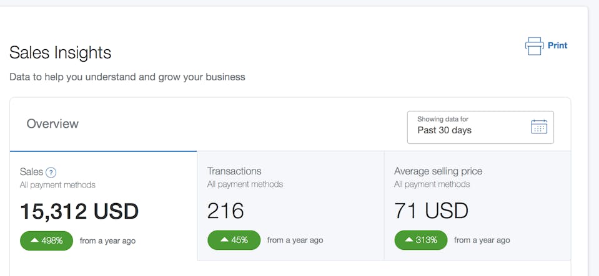Click the 71 USD average price value
This screenshot has height=276, width=599.
point(431,211)
